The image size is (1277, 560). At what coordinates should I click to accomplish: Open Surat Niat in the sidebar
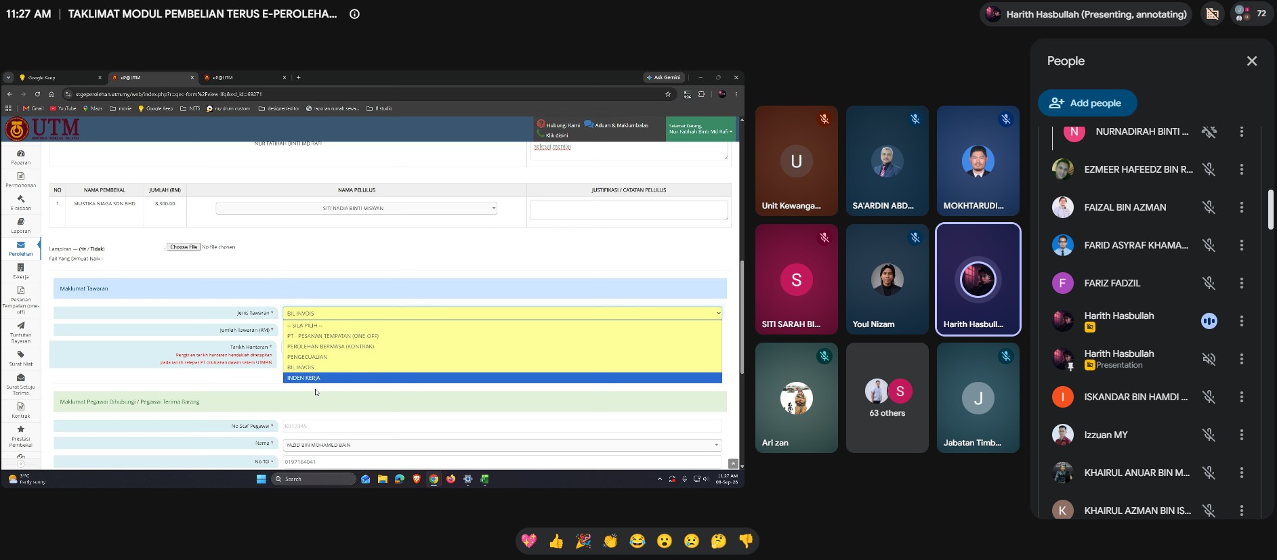(x=21, y=358)
